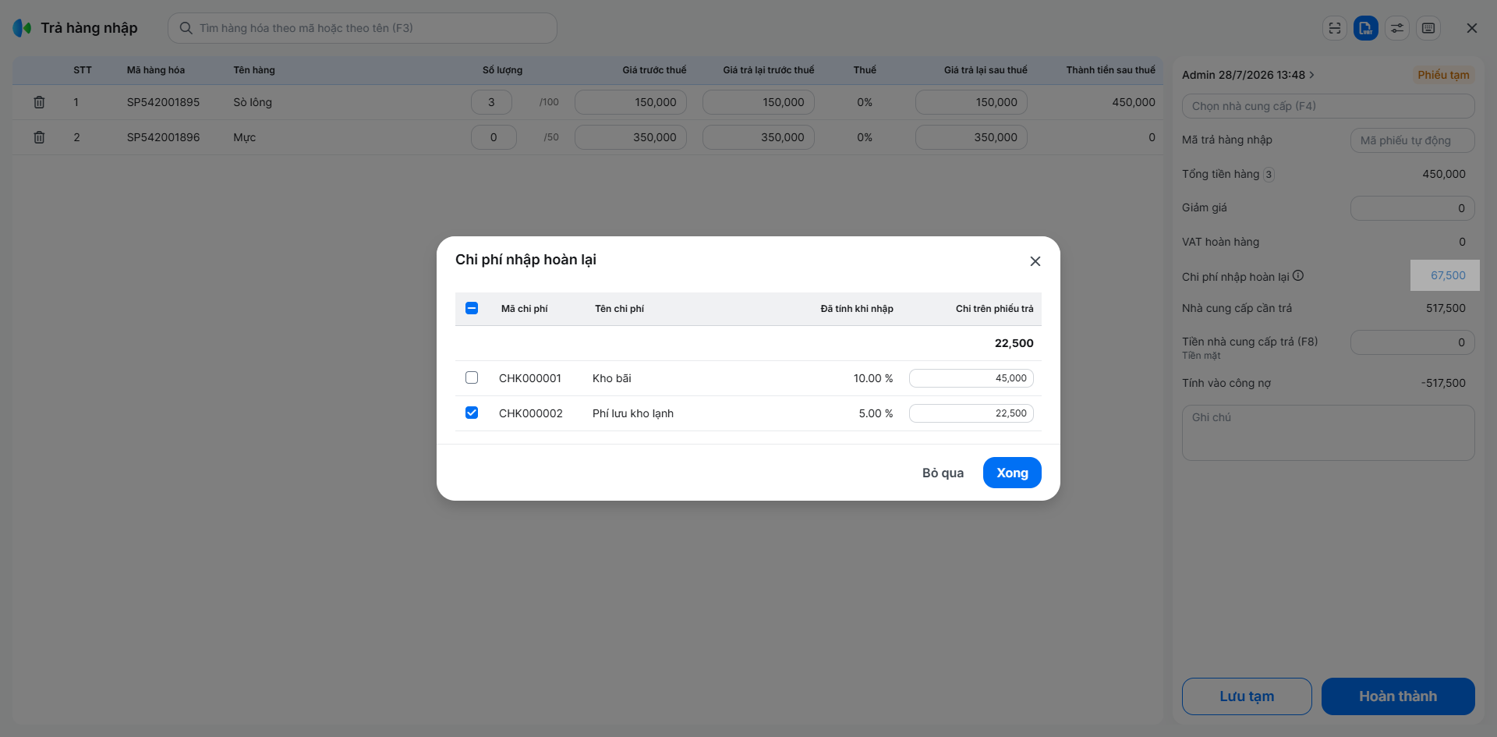Open the display settings sliders icon
This screenshot has width=1497, height=737.
1397,28
